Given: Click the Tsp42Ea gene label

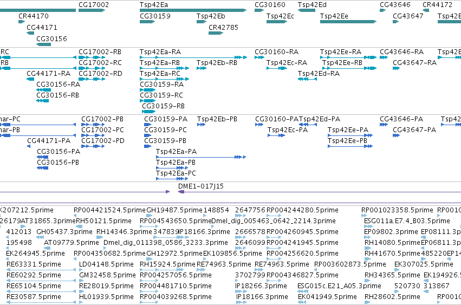Looking at the screenshot, I should click(154, 5).
